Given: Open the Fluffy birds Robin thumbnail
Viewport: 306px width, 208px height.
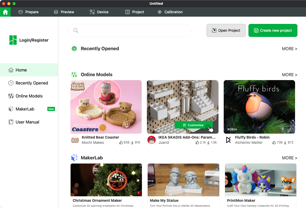Looking at the screenshot, I should (x=259, y=107).
